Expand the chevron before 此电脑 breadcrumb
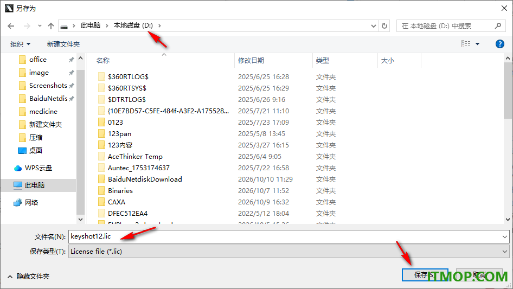The width and height of the screenshot is (513, 289). pyautogui.click(x=74, y=25)
